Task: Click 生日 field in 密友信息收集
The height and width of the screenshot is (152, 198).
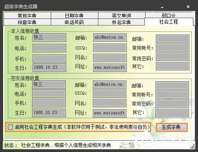Action: [x=49, y=113]
